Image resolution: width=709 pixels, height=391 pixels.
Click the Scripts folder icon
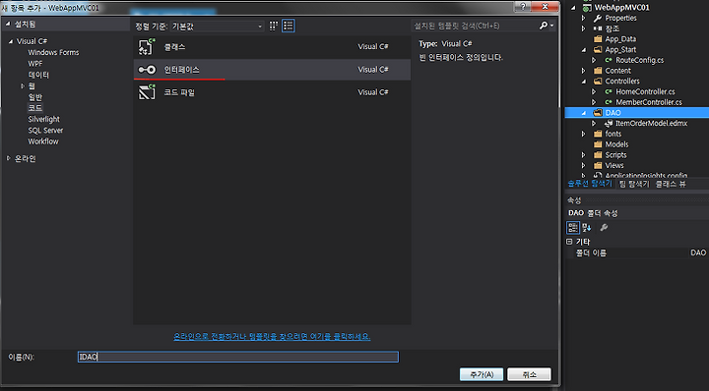(x=598, y=154)
